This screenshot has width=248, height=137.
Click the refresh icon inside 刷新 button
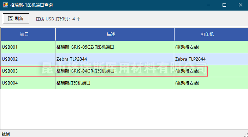pyautogui.click(x=11, y=19)
